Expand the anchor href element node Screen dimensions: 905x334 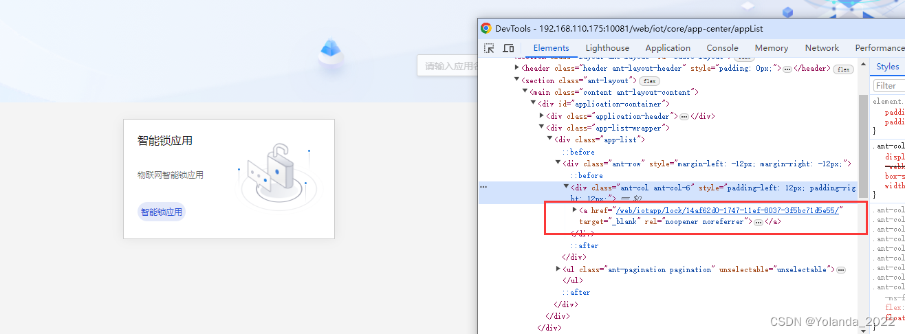point(574,210)
